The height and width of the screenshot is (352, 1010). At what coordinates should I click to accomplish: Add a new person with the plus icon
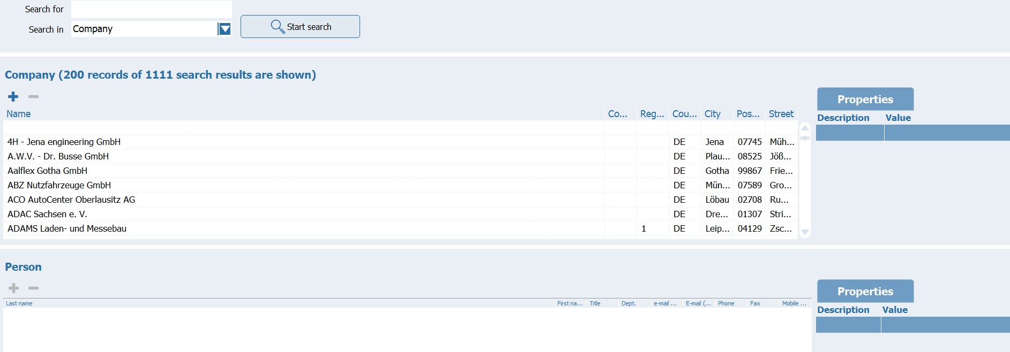click(13, 288)
